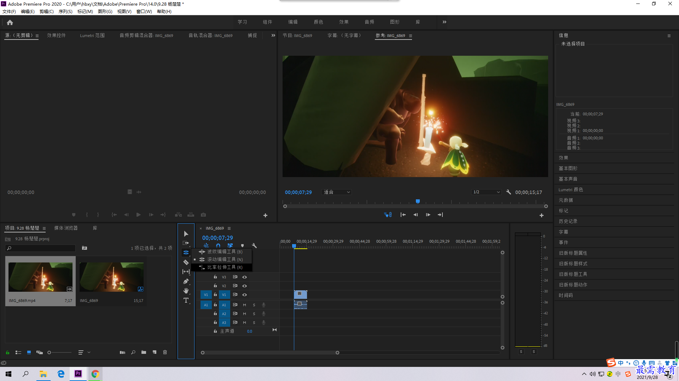This screenshot has height=381, width=679.
Task: Open the 信息 panel menu
Action: pos(669,36)
